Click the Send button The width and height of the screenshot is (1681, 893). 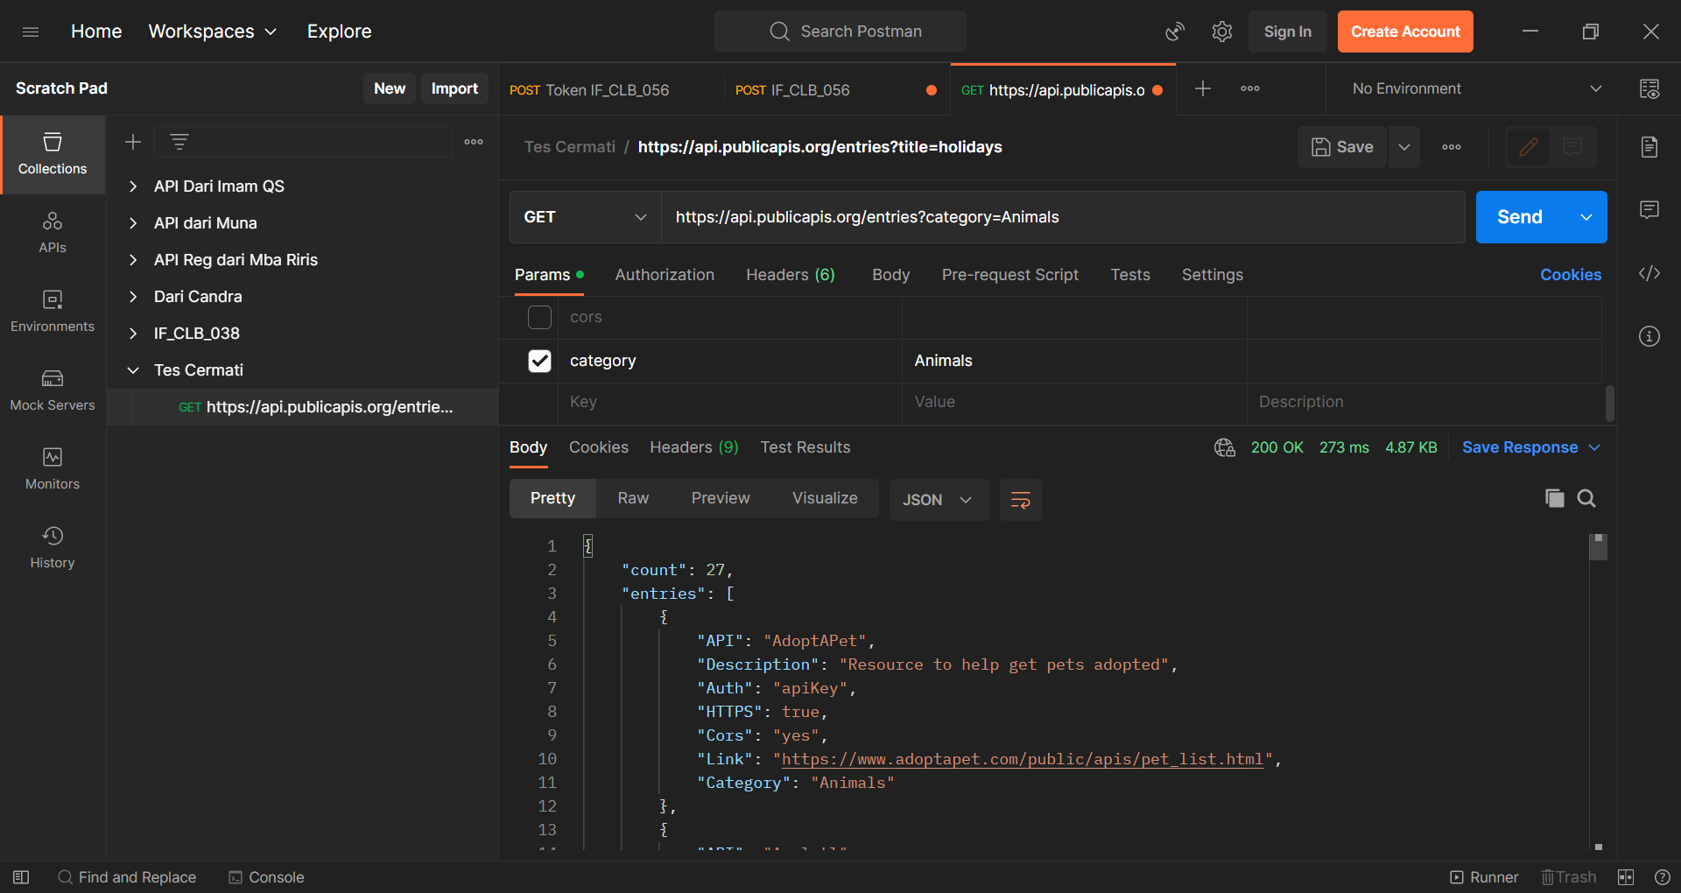[x=1519, y=216]
